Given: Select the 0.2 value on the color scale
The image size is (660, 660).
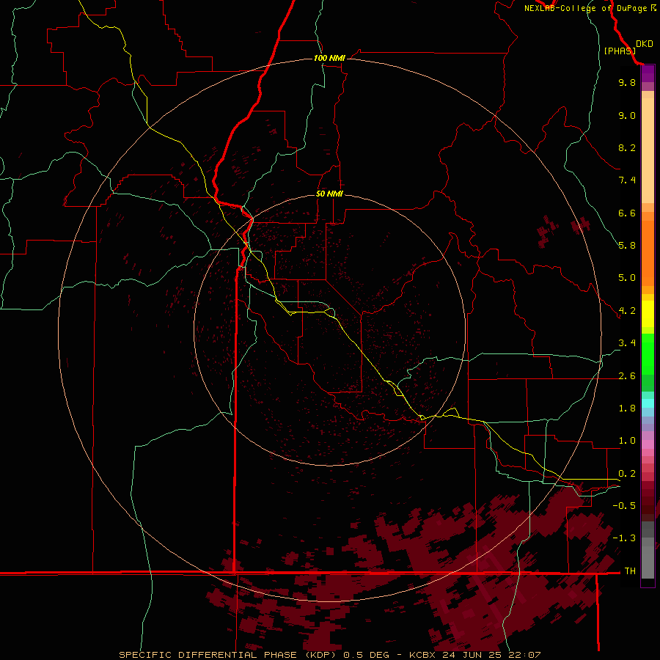Looking at the screenshot, I should pos(627,474).
